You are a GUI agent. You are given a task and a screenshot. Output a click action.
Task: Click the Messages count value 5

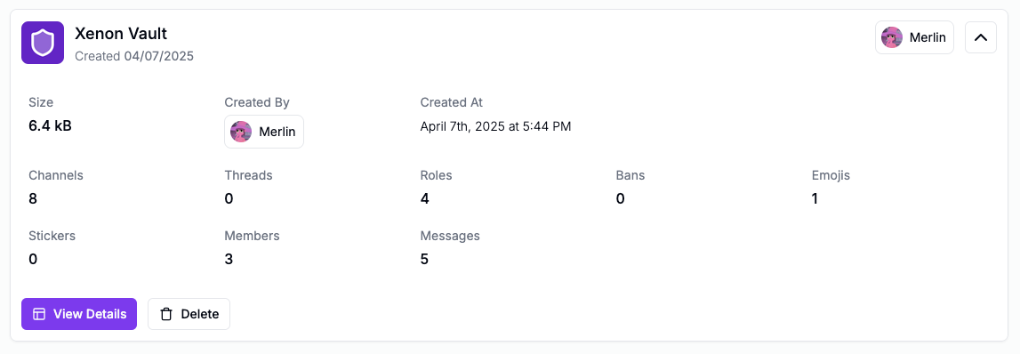[425, 259]
